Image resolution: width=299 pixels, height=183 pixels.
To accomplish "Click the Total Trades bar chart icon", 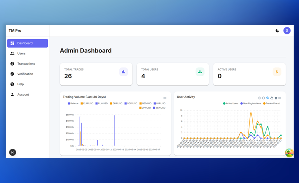I will 124,72.
